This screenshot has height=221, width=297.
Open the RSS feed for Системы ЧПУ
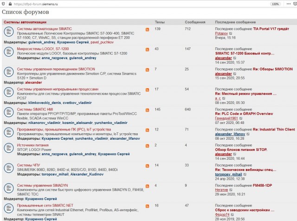[x=147, y=166]
